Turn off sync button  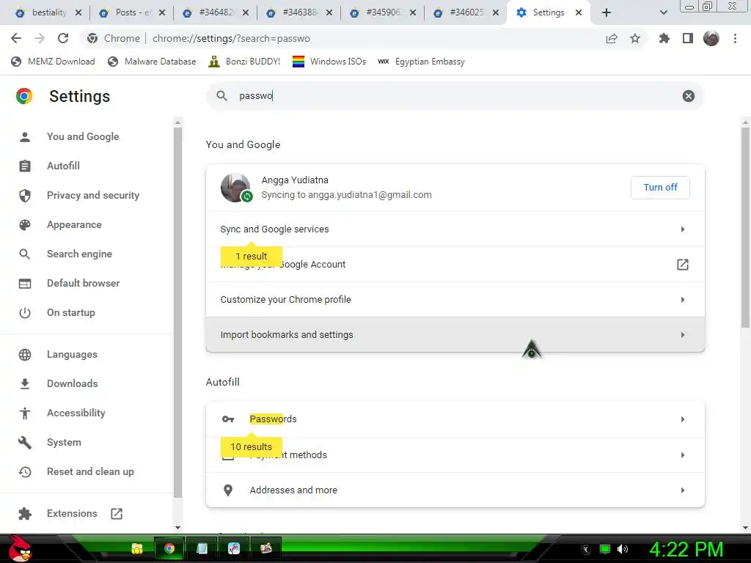[660, 187]
